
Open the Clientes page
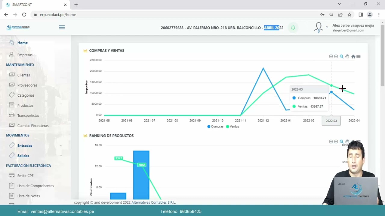(23, 75)
